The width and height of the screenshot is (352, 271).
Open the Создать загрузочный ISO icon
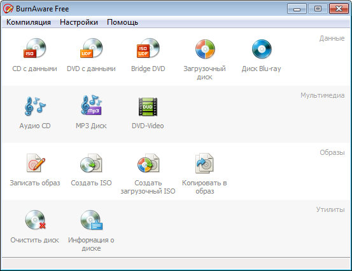tap(148, 163)
